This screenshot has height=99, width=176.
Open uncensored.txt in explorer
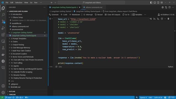(x=17, y=29)
